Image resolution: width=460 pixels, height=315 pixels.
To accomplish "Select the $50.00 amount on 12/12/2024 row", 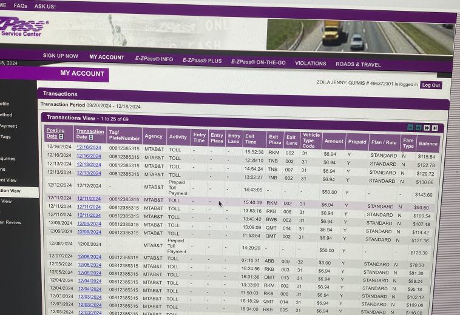I will click(329, 192).
